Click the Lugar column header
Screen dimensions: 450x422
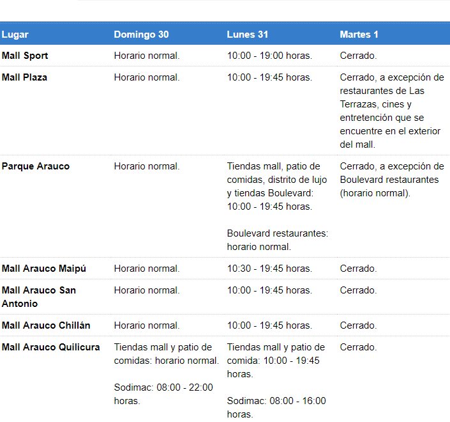coord(15,35)
